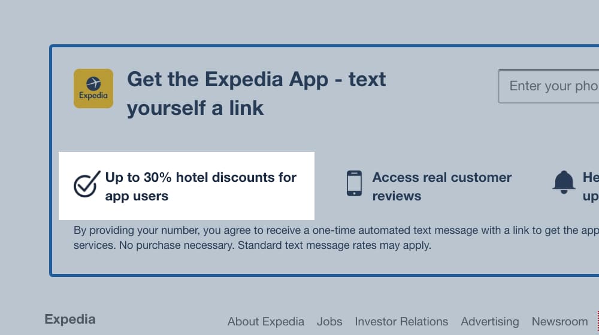The width and height of the screenshot is (599, 335).
Task: Focus the phone number input field
Action: click(549, 86)
